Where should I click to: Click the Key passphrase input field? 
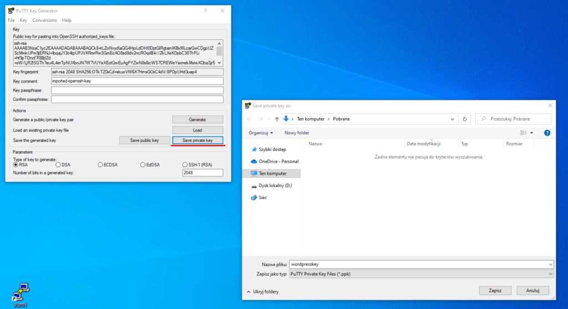tap(137, 90)
